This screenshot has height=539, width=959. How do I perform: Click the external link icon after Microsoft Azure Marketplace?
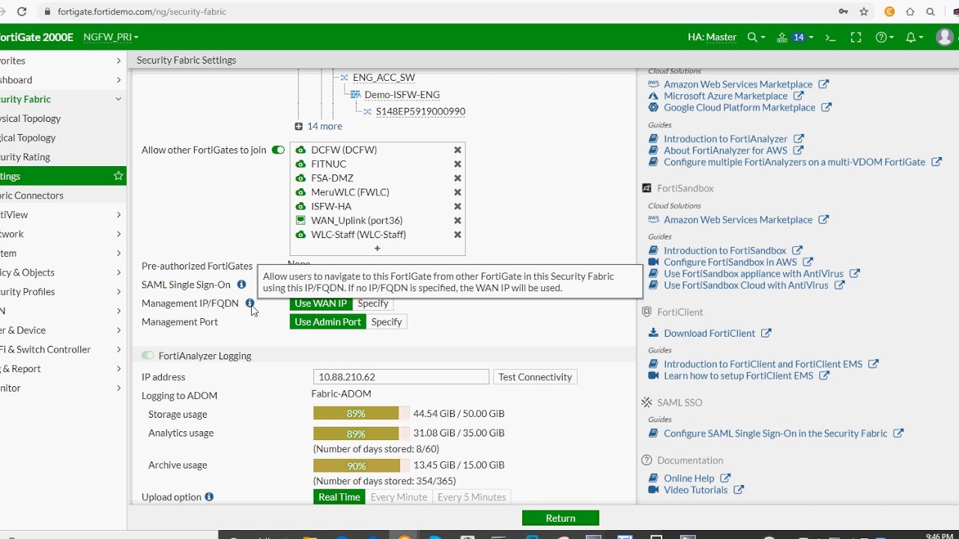[799, 96]
